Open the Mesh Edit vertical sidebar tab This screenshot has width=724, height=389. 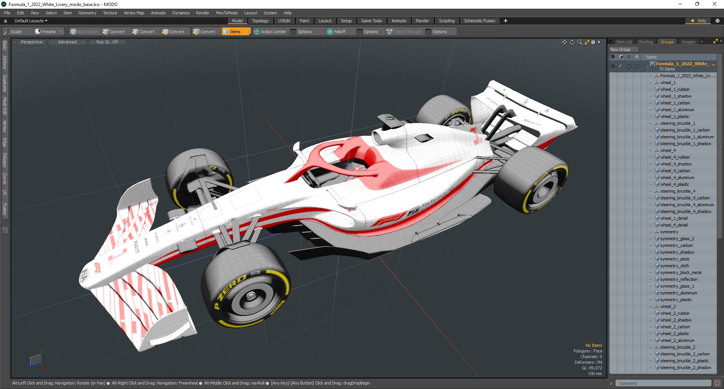pyautogui.click(x=5, y=106)
